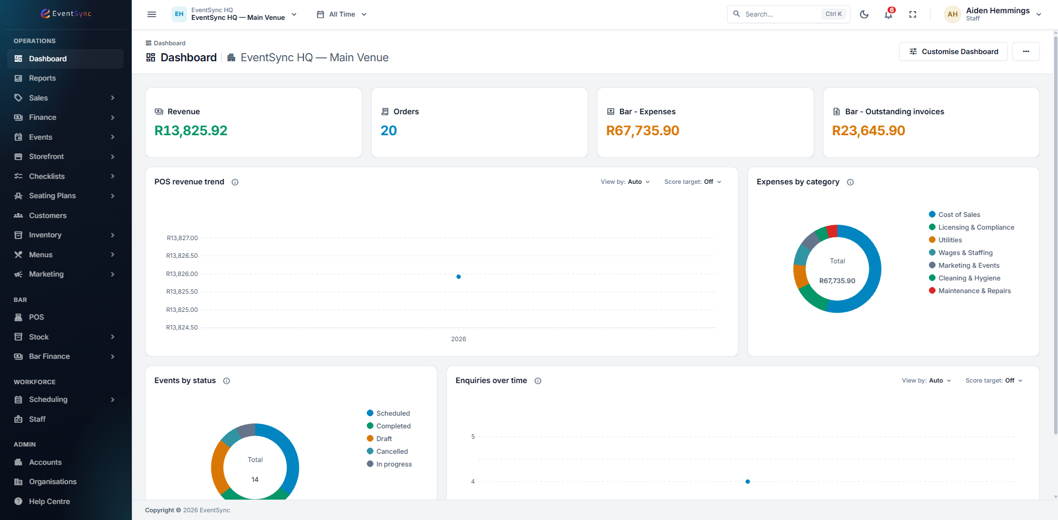Toggle Scheduled legend swatch in Events by status
This screenshot has width=1058, height=520.
coord(370,413)
